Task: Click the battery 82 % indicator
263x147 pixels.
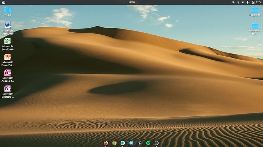Action: point(257,2)
